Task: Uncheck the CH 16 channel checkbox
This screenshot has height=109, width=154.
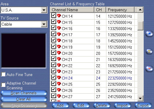Action: pyautogui.click(x=54, y=28)
